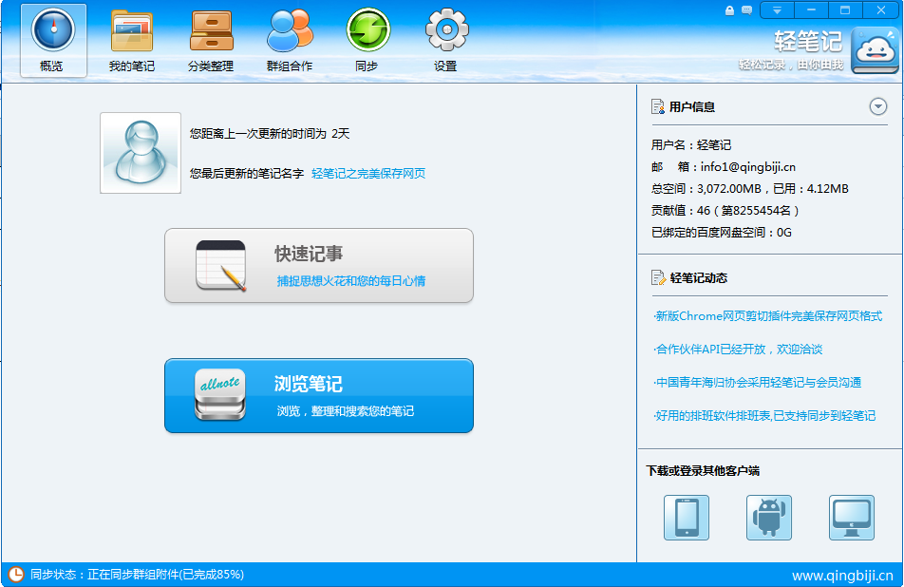The image size is (904, 587).
Task: Click the sync status clock icon
Action: (15, 575)
